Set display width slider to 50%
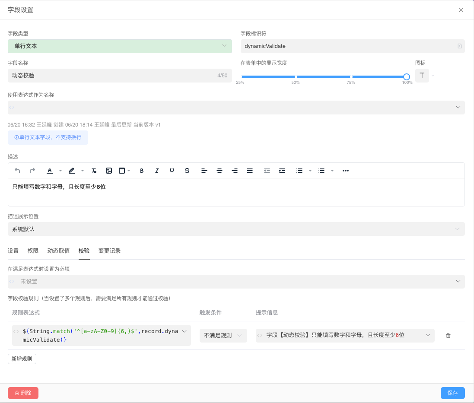The image size is (474, 403). (296, 77)
